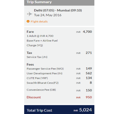The width and height of the screenshot is (114, 114).
Task: Click the CUTE Fee (YRF) row
Action: (59, 78)
